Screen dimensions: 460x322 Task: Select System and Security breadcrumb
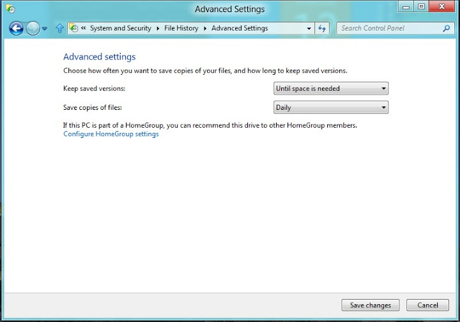tap(121, 28)
